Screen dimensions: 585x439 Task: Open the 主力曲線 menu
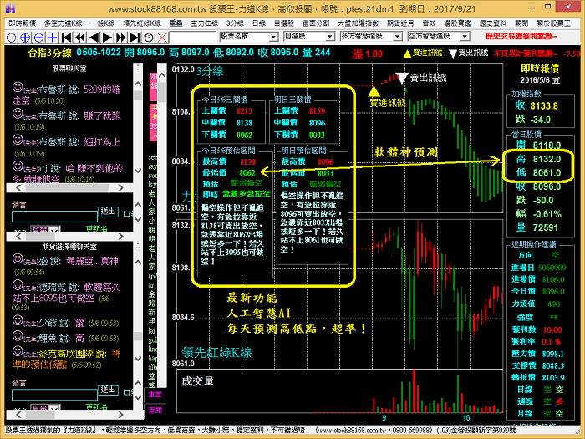pos(205,23)
